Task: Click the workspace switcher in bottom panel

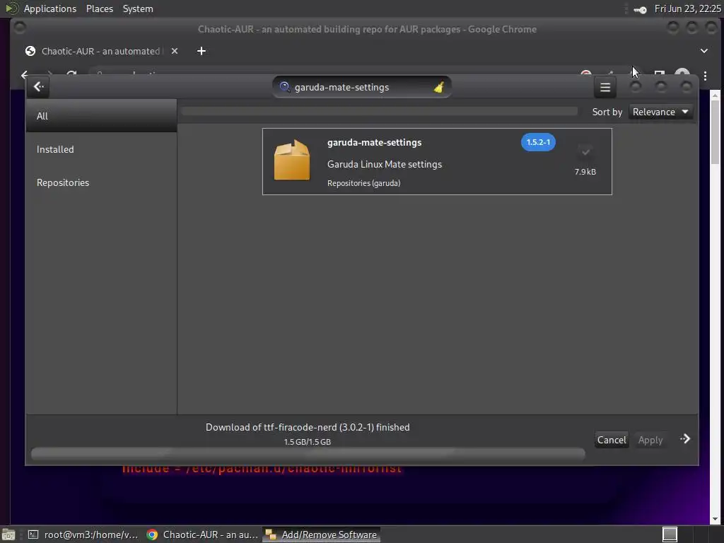Action: [x=670, y=535]
